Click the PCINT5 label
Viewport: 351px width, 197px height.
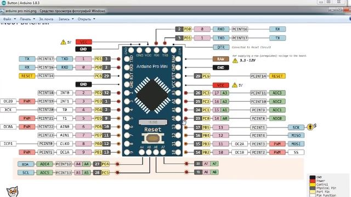point(258,128)
